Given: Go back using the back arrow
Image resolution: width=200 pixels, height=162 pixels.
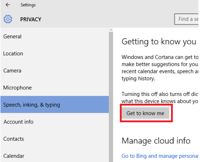Looking at the screenshot, I should [x=8, y=5].
